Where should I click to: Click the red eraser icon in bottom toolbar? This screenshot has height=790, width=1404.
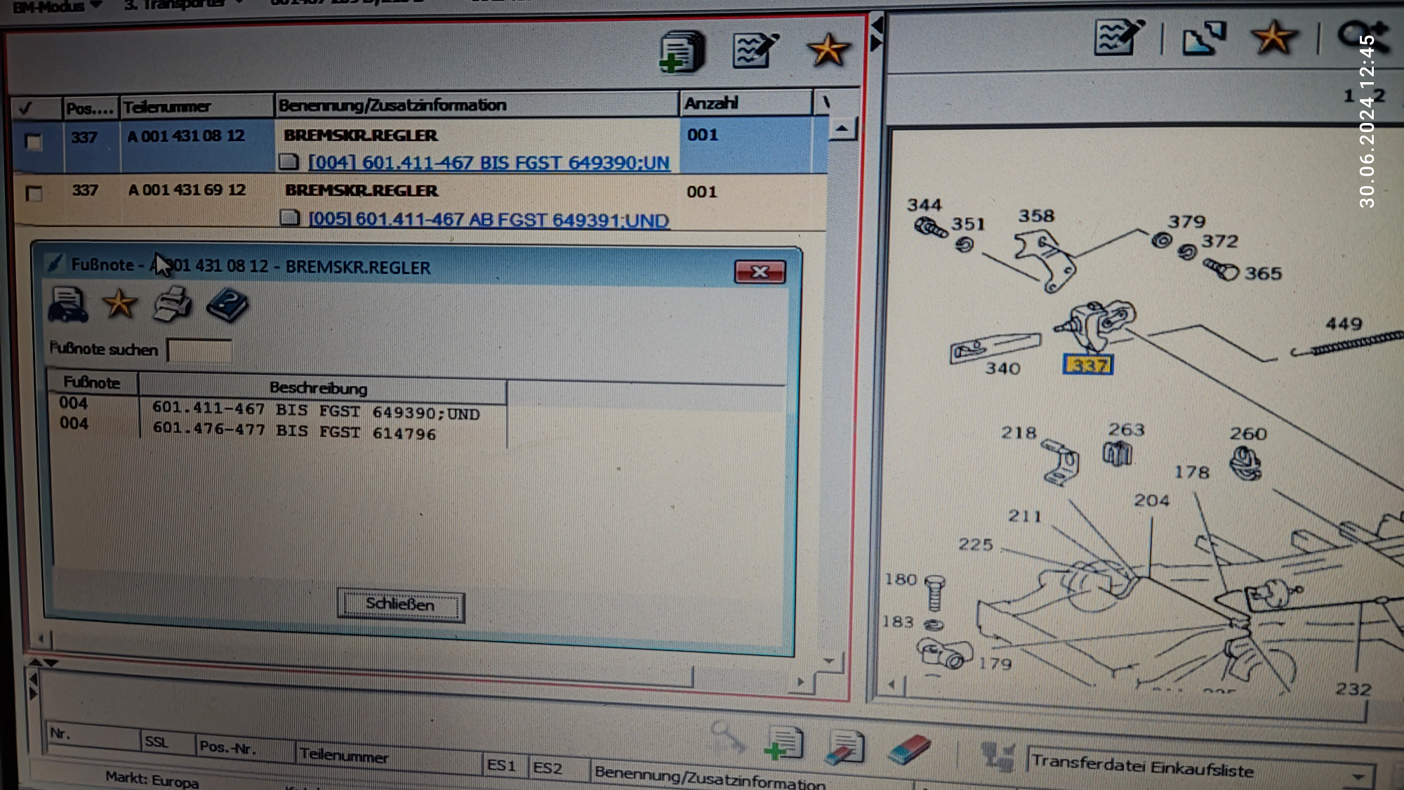pos(908,749)
